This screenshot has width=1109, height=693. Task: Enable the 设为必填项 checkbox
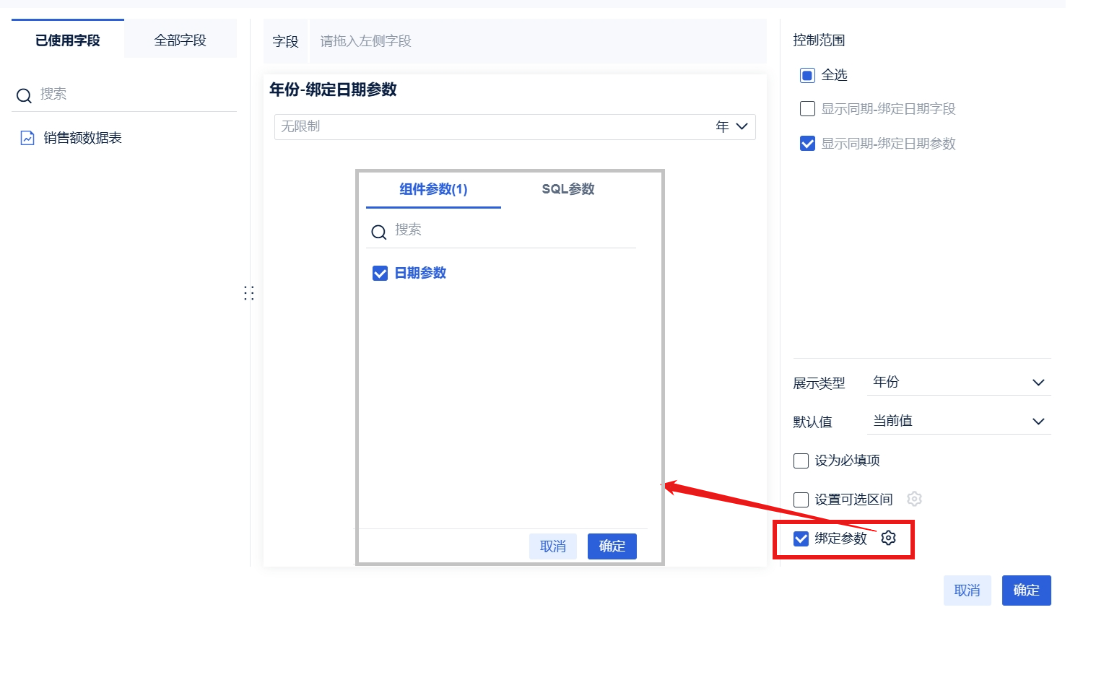pyautogui.click(x=801, y=461)
